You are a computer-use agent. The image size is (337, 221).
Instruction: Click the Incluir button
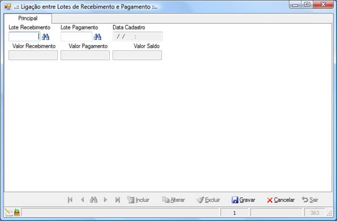point(138,200)
